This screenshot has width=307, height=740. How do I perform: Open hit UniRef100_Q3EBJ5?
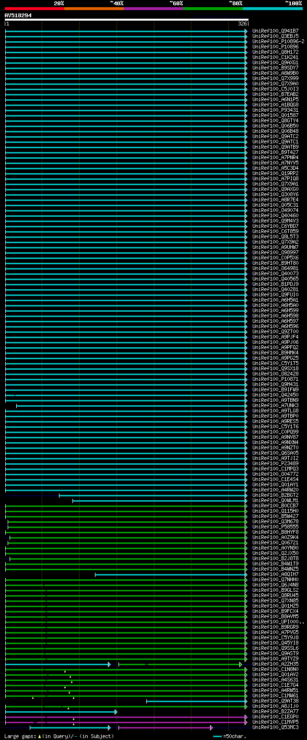275,36
